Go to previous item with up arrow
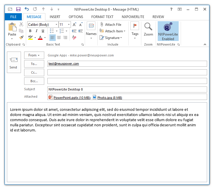 (x=43, y=9)
